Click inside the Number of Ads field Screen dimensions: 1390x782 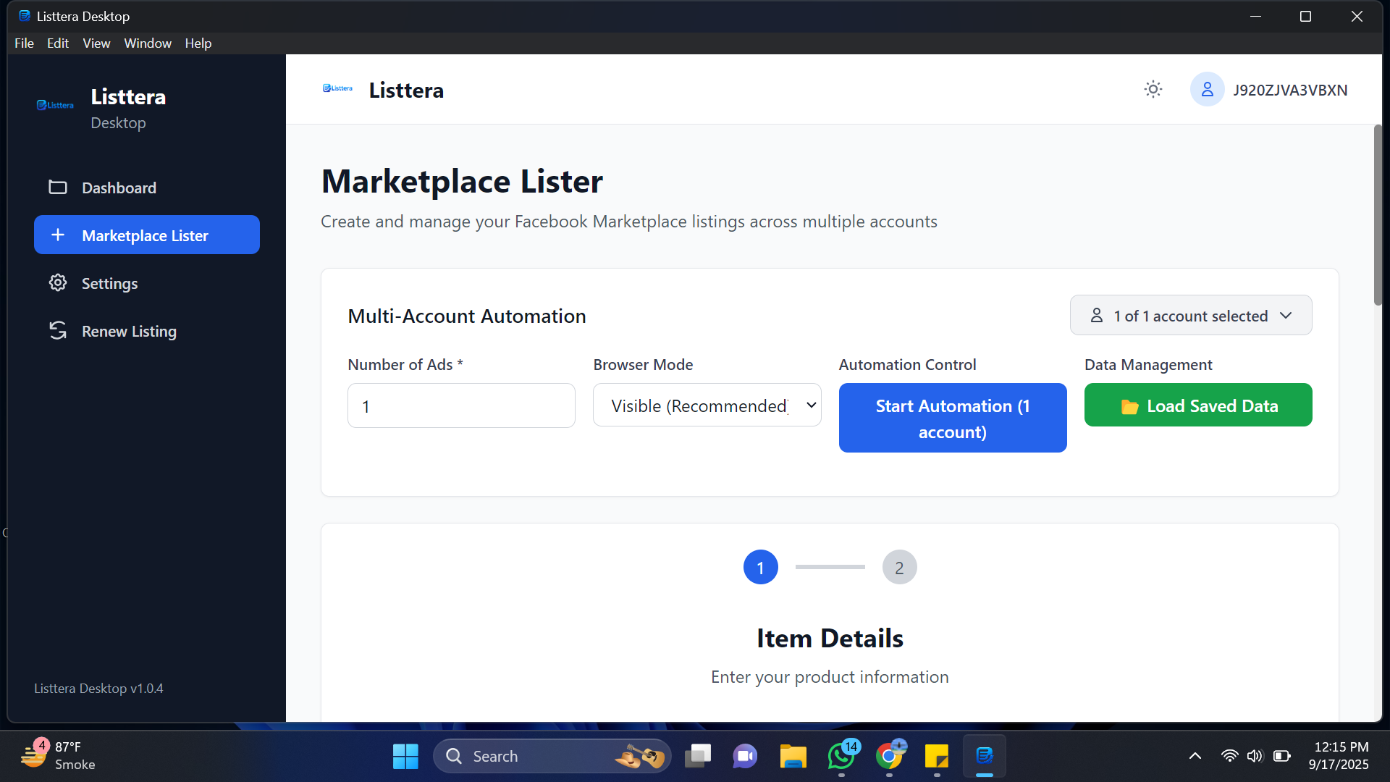point(461,405)
